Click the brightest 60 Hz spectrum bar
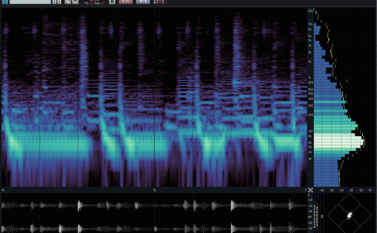This screenshot has width=377, height=233. click(x=339, y=142)
